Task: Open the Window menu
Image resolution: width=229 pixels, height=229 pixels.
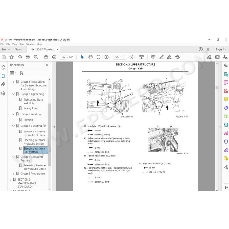Action: (30, 44)
